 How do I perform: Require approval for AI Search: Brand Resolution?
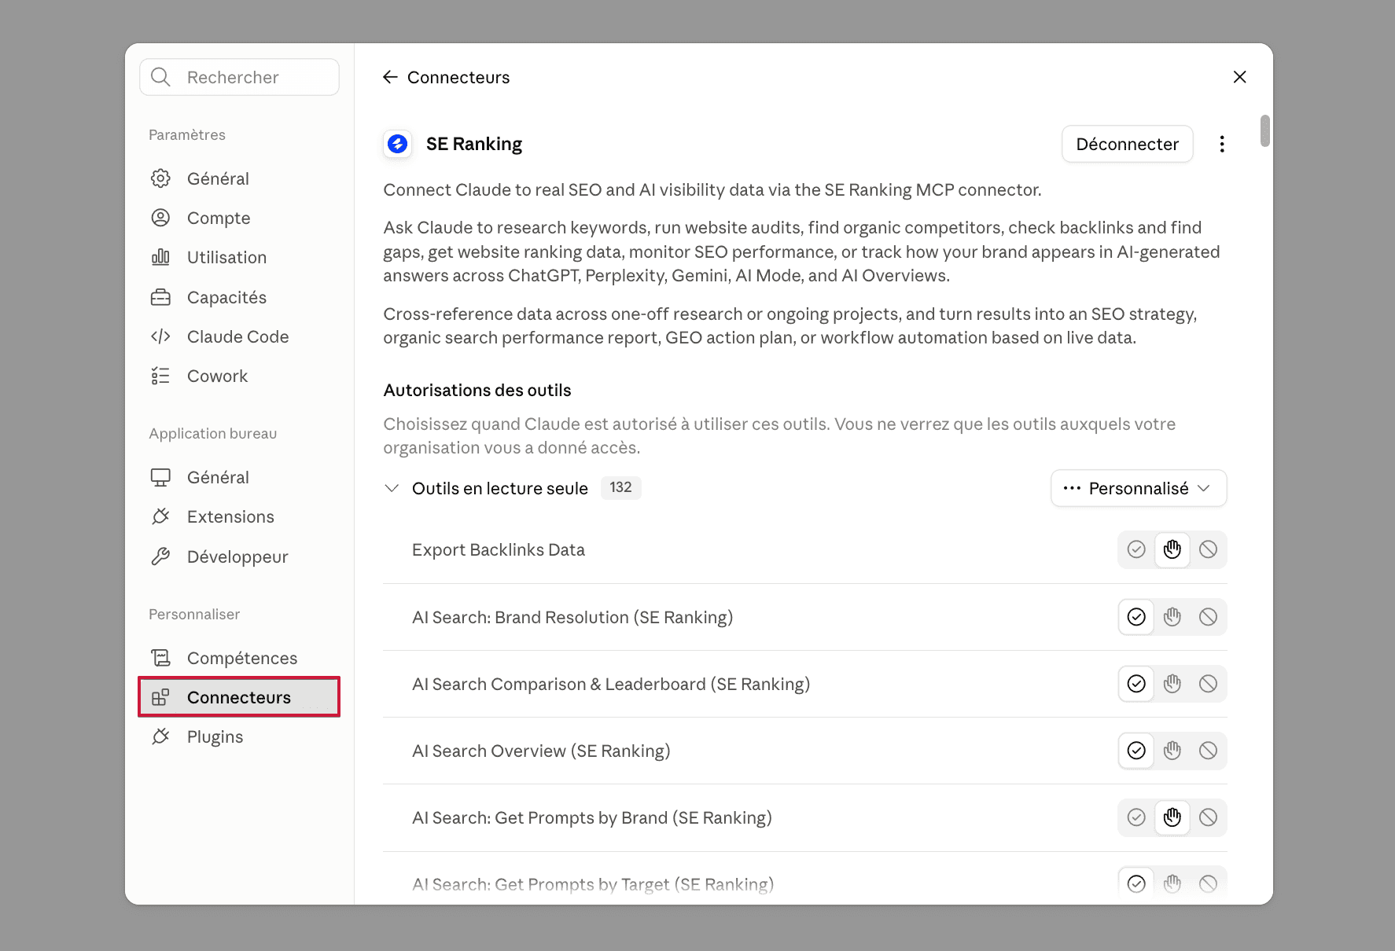(x=1172, y=617)
